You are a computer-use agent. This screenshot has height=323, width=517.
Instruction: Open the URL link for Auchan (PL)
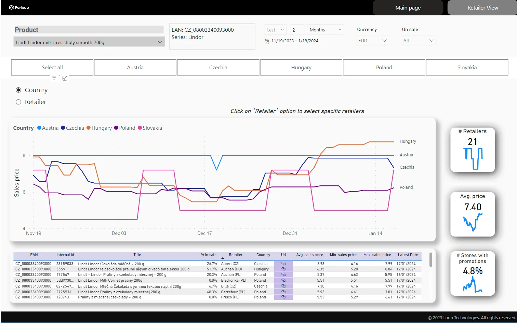click(x=283, y=275)
